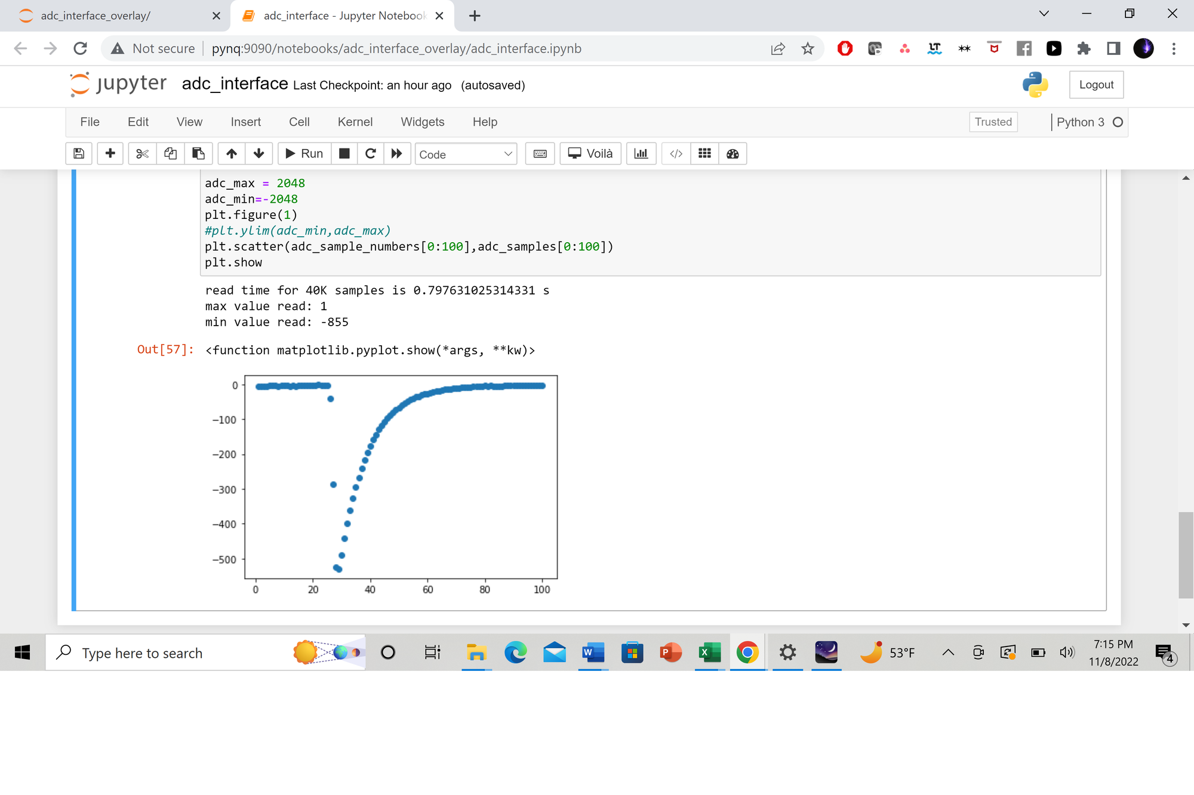Restart and run all cells with fast-forward
Viewport: 1194px width, 795px height.
click(x=396, y=154)
